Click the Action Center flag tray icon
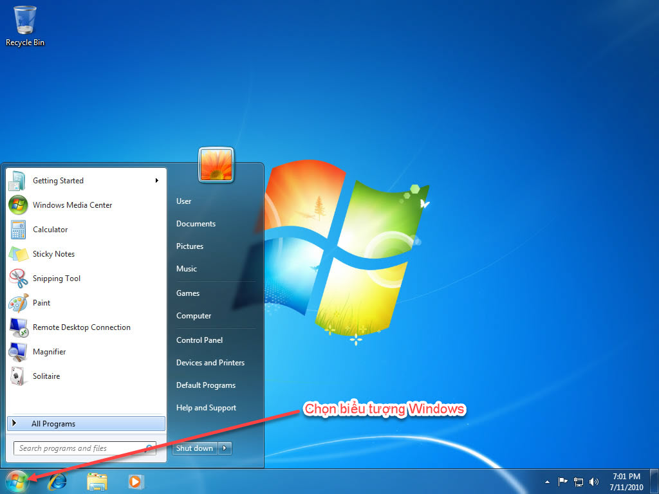659x494 pixels. click(562, 481)
